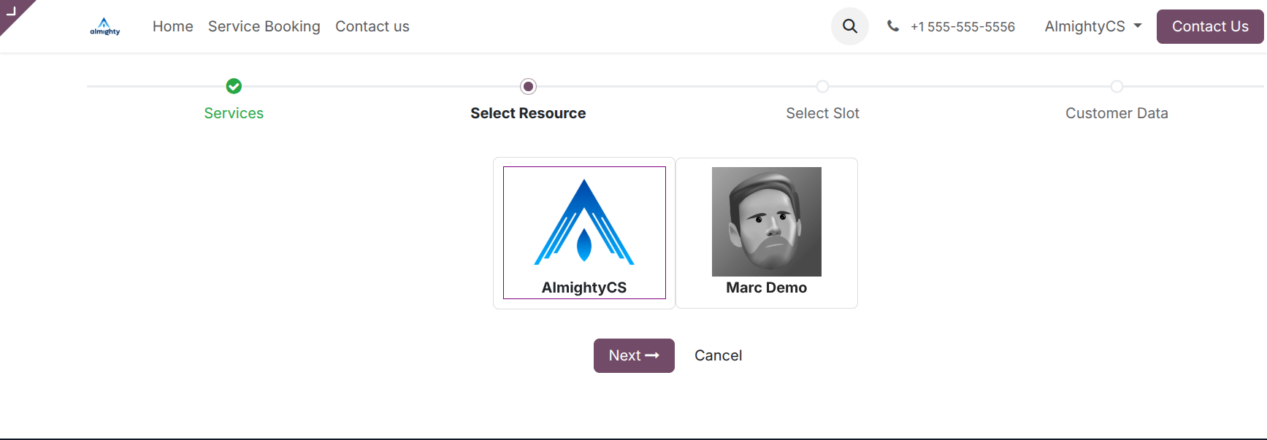This screenshot has width=1267, height=440.
Task: Open Contact us navigation link
Action: pos(372,26)
